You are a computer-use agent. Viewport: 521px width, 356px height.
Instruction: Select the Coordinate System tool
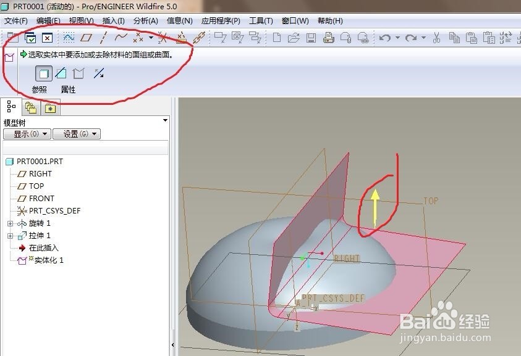pyautogui.click(x=163, y=38)
